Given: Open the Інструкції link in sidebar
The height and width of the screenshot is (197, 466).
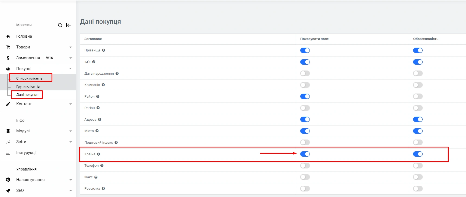Looking at the screenshot, I should [x=26, y=153].
